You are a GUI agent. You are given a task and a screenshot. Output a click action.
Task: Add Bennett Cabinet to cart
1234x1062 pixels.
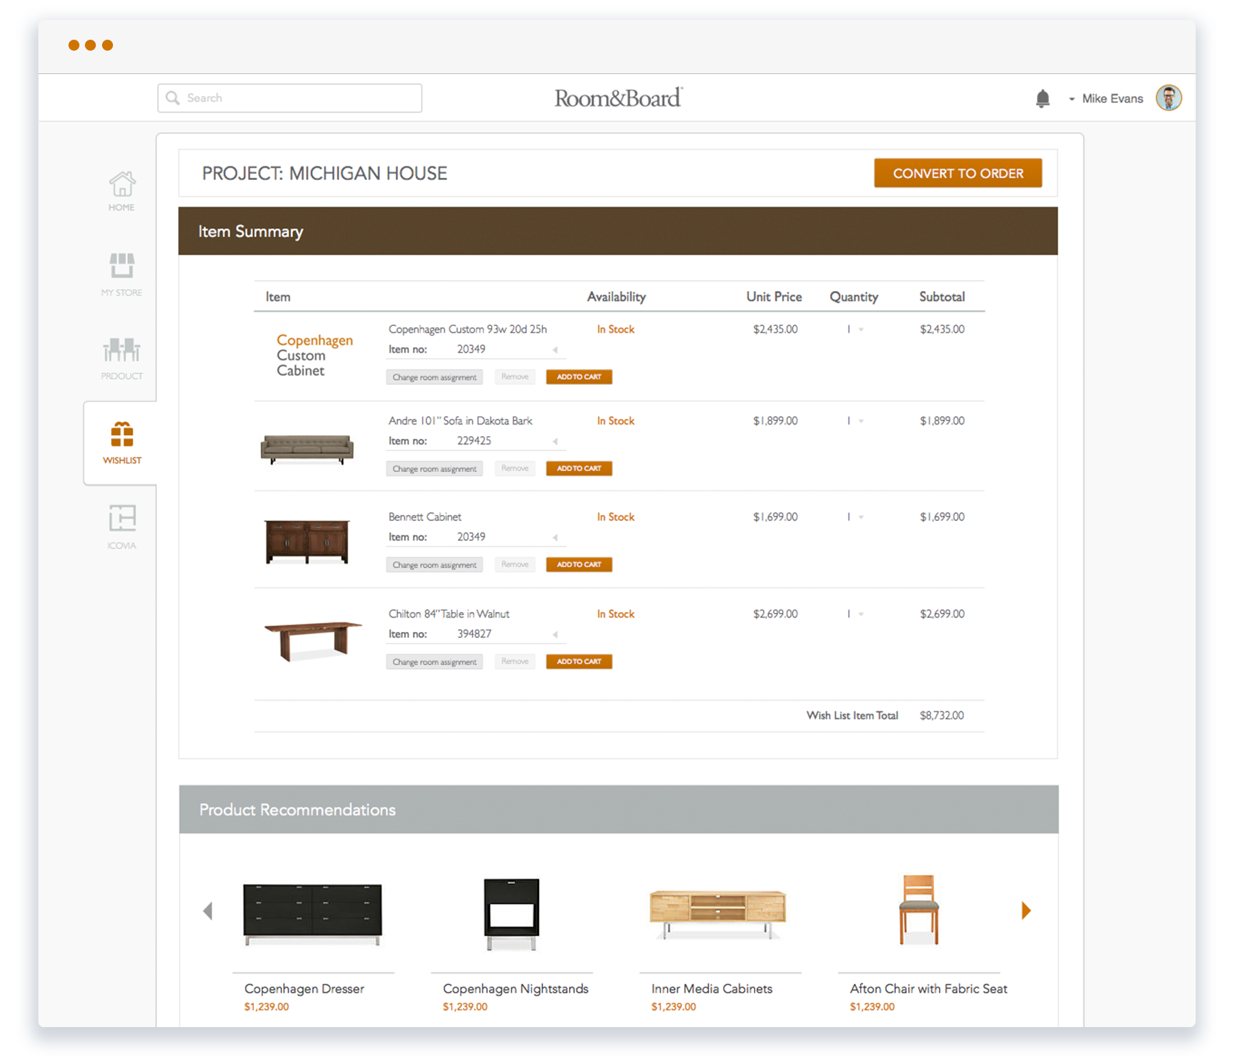coord(579,564)
